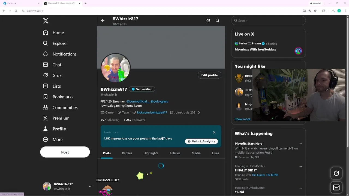Open the profile picture thumbnail
Viewport: 349px width, 196px height.
[116, 68]
